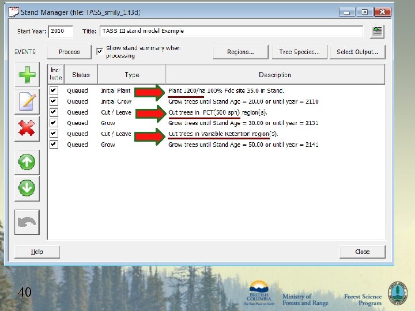Click the Help button
This screenshot has height=311, width=415.
[x=37, y=252]
